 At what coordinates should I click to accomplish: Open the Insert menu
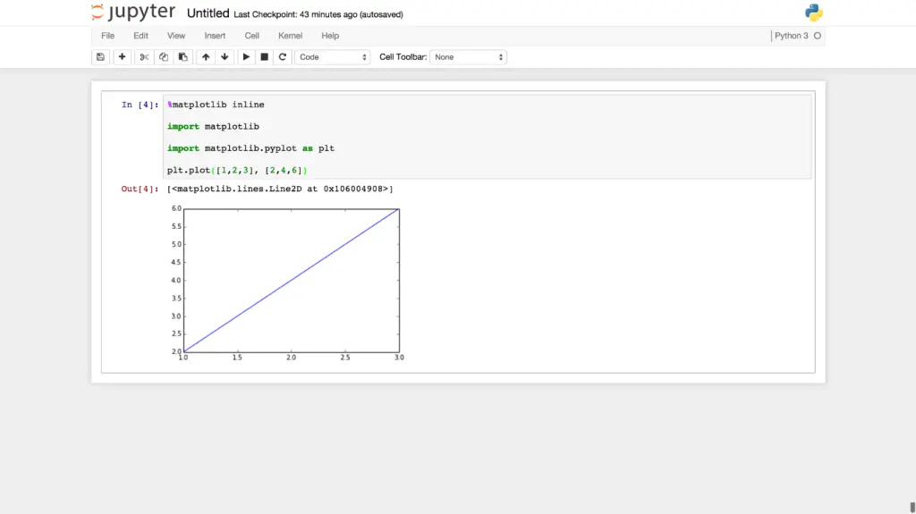215,36
